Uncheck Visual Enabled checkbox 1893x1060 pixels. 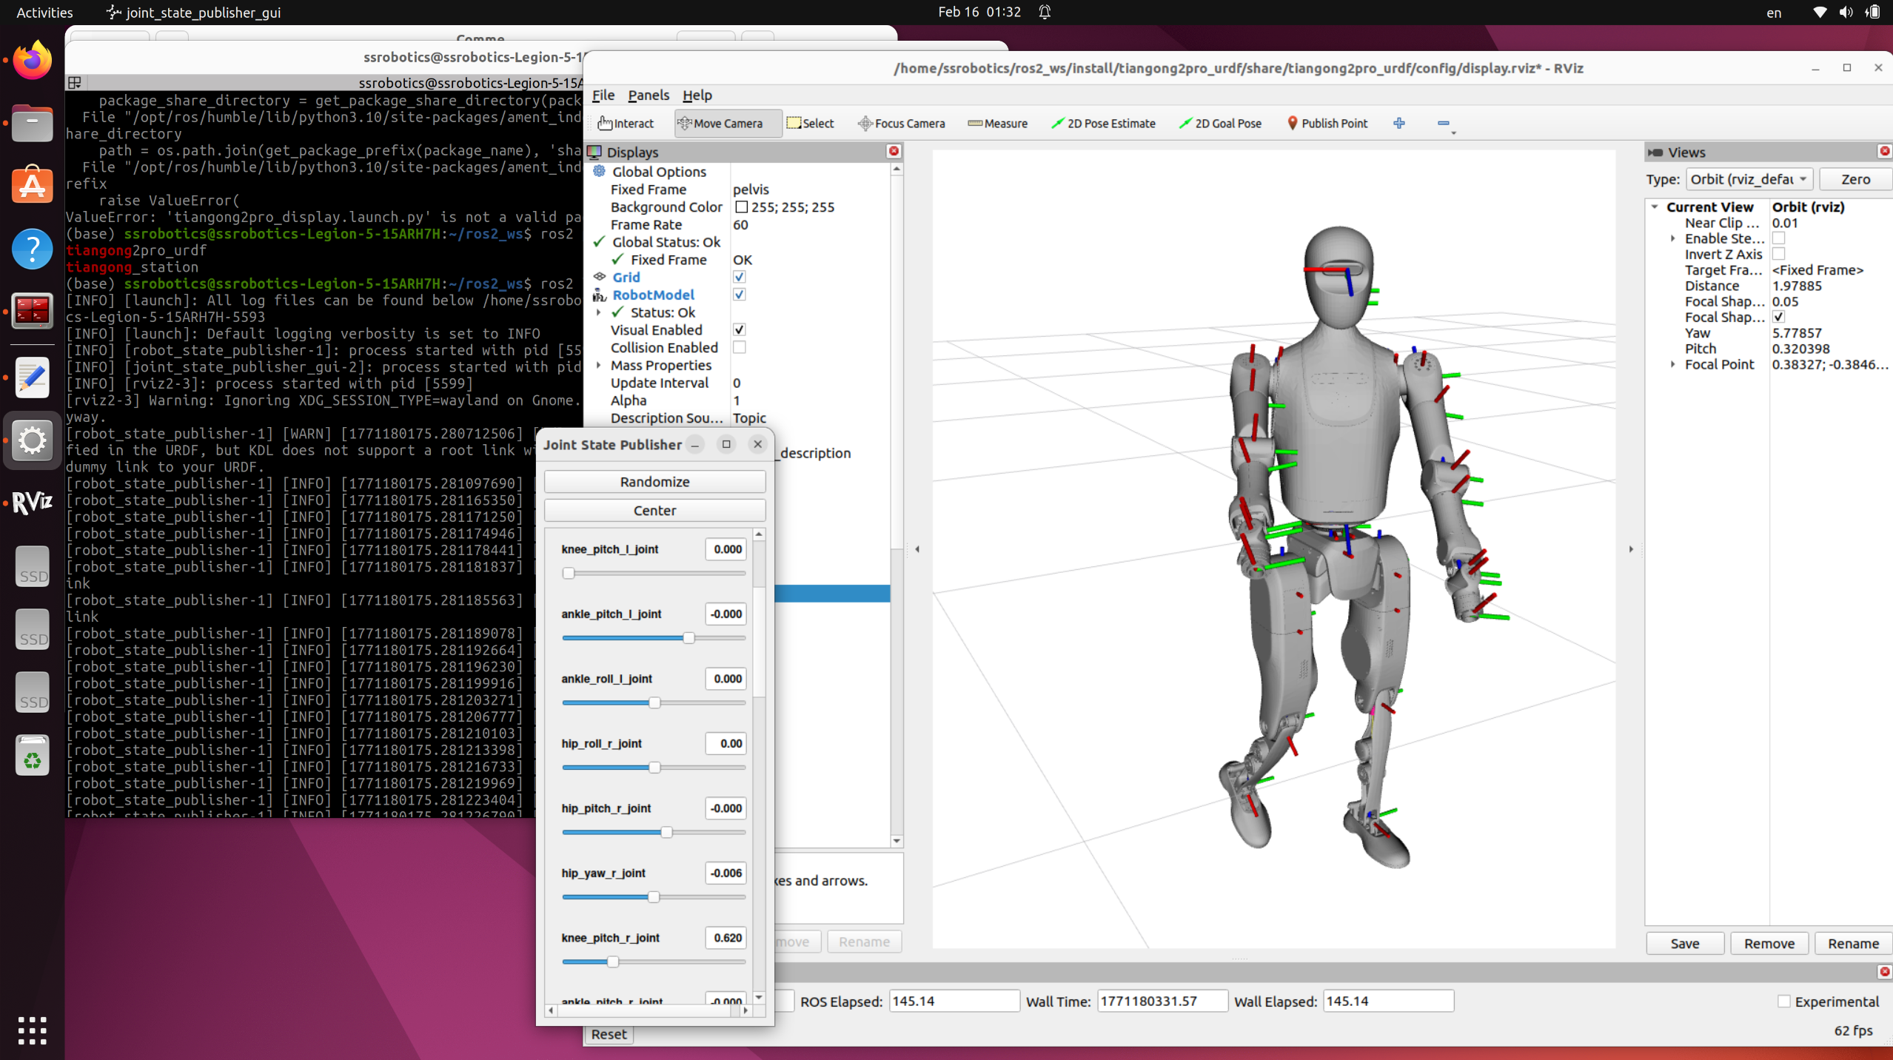click(739, 329)
